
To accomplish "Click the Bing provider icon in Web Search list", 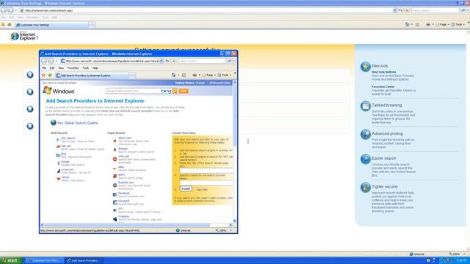I will coord(58,155).
